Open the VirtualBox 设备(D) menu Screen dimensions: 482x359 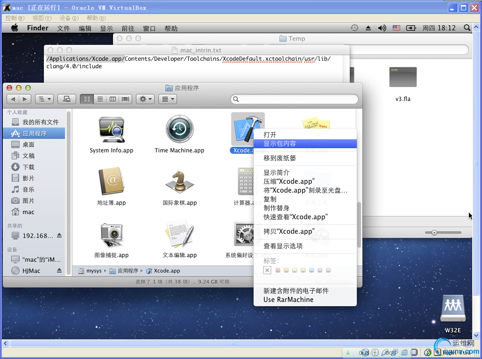(x=69, y=18)
